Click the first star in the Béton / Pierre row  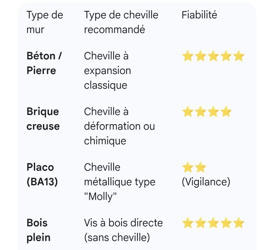coord(188,56)
